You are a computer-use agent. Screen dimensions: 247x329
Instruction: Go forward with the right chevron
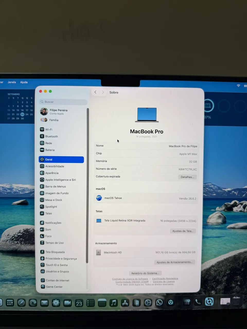pyautogui.click(x=103, y=92)
